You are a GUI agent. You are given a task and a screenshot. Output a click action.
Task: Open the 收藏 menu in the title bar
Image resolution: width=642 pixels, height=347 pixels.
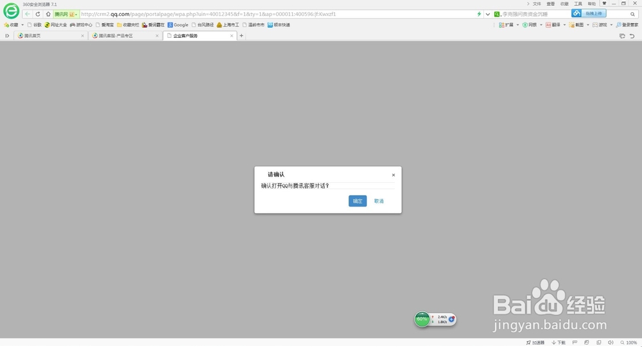click(x=564, y=4)
